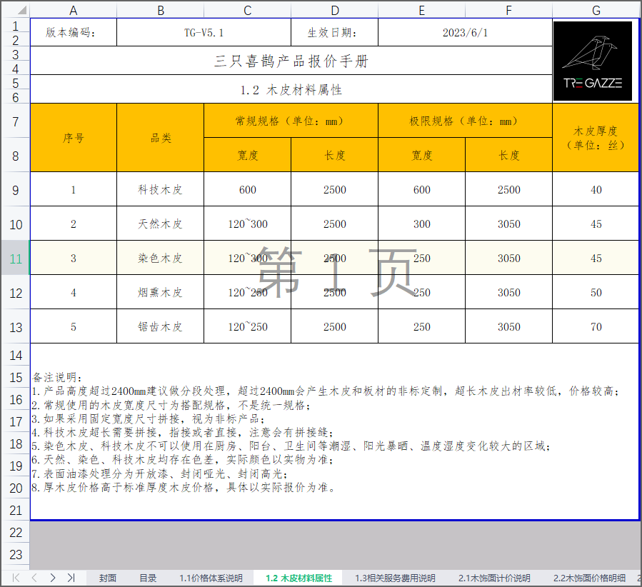Select row 10 header

tap(16, 224)
